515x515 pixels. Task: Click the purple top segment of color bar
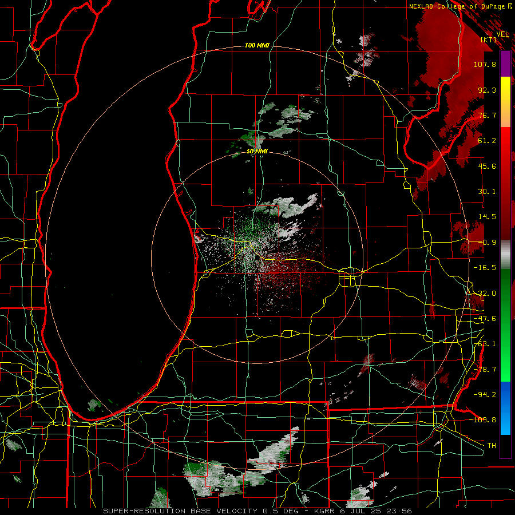click(505, 64)
